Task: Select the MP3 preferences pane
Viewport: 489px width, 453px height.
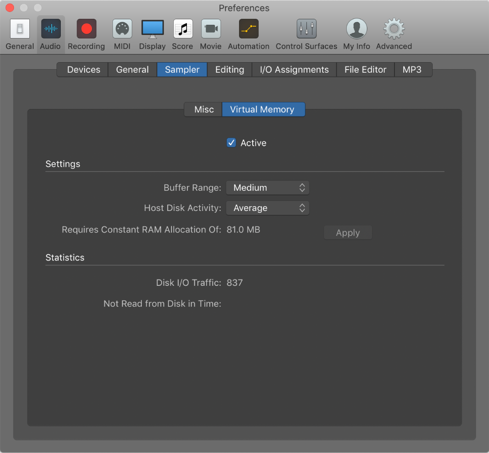Action: click(x=413, y=69)
